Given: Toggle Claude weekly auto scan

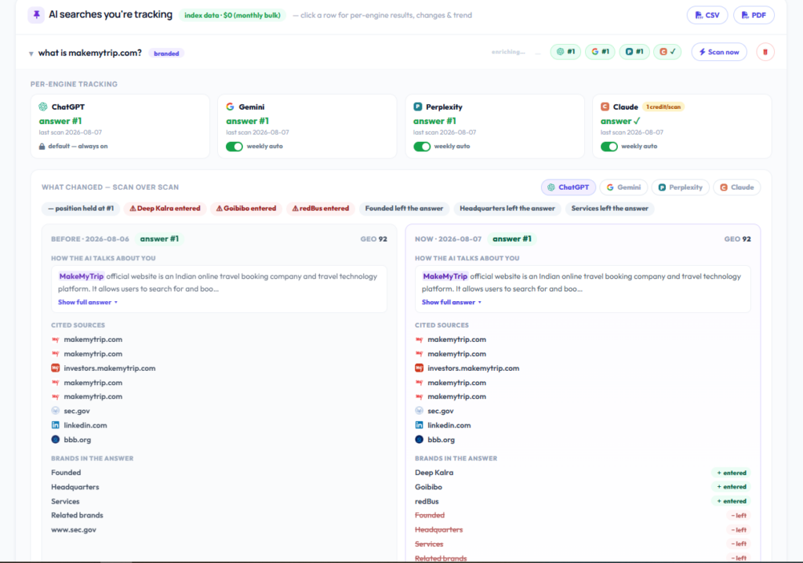Looking at the screenshot, I should click(x=609, y=147).
